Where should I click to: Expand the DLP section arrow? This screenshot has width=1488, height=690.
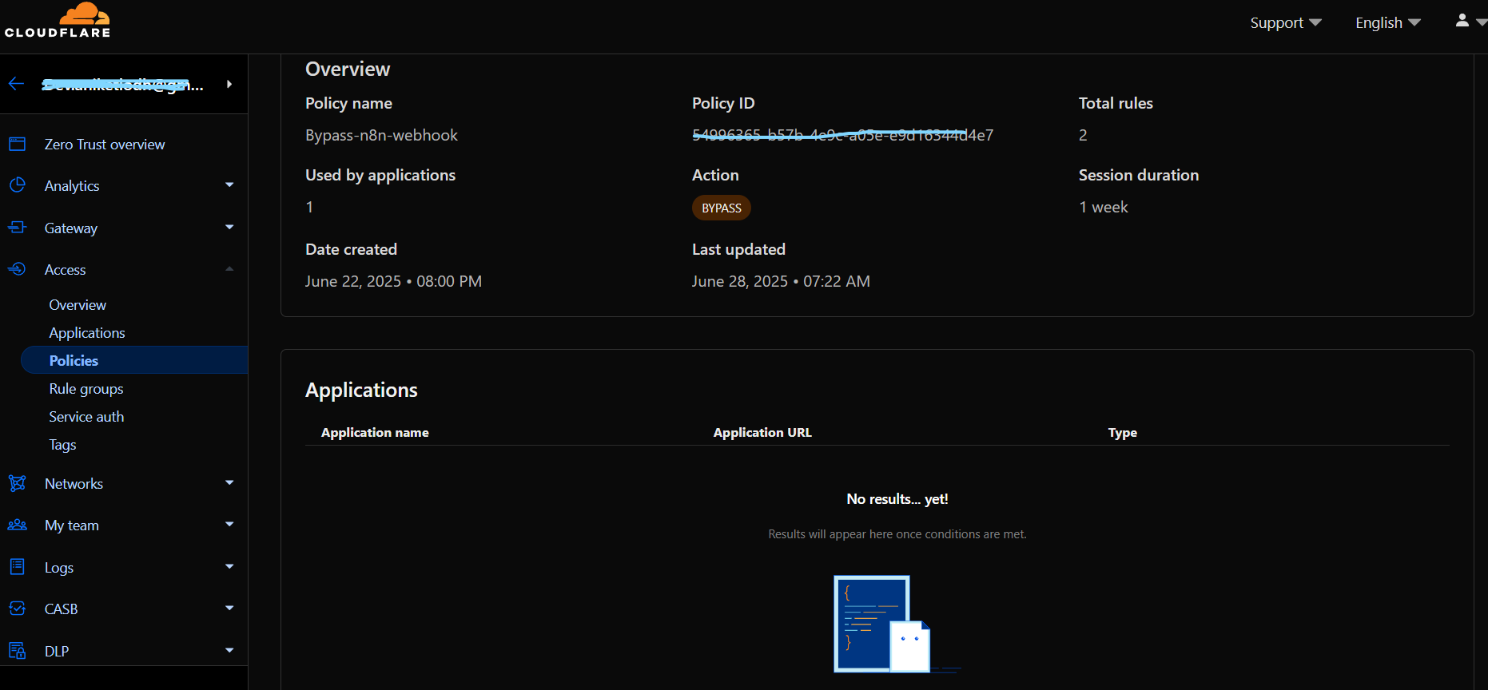click(229, 651)
